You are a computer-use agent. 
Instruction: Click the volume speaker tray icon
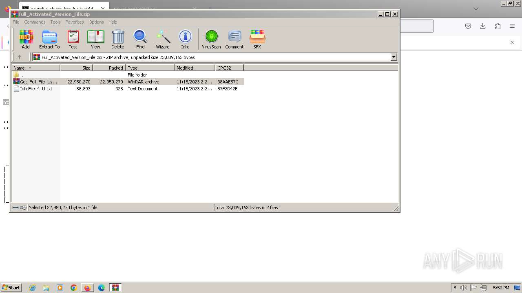[464, 288]
